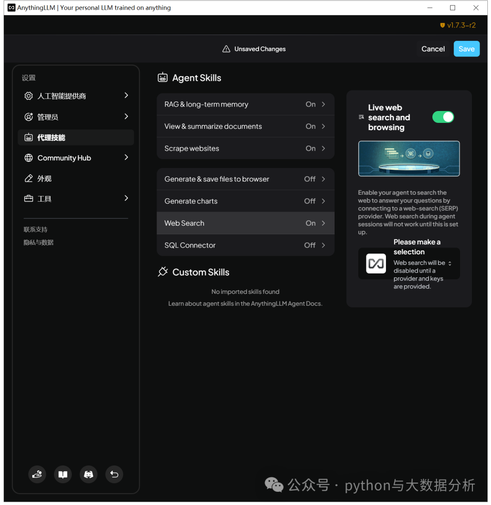The height and width of the screenshot is (505, 491).
Task: Click the v1.7.3-r2 version label
Action: click(x=461, y=25)
